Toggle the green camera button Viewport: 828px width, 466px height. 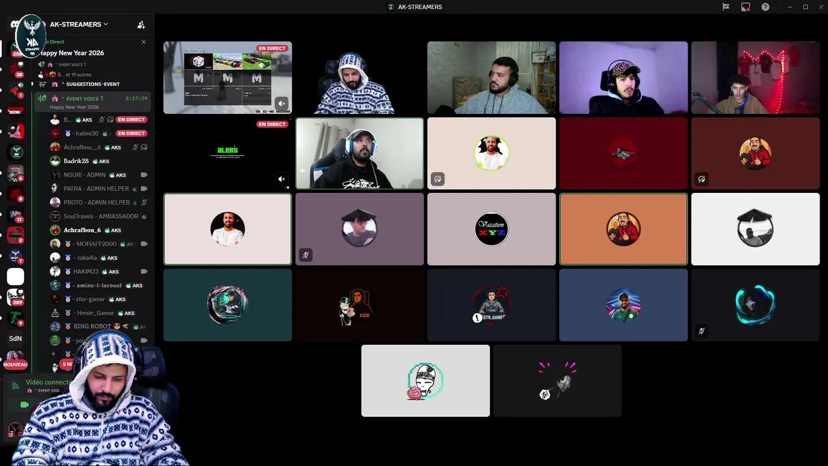[25, 405]
